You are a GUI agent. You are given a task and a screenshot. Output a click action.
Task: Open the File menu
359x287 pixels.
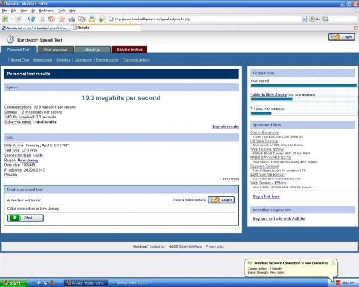pyautogui.click(x=4, y=11)
